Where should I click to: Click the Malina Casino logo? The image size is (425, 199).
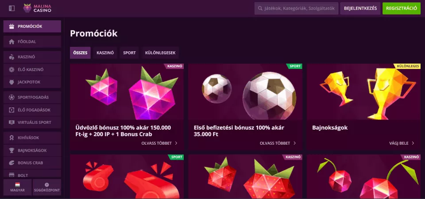pyautogui.click(x=37, y=8)
